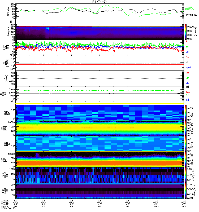Click the 120 tick on AE Index axis
The height and width of the screenshot is (212, 199).
coord(13,4)
